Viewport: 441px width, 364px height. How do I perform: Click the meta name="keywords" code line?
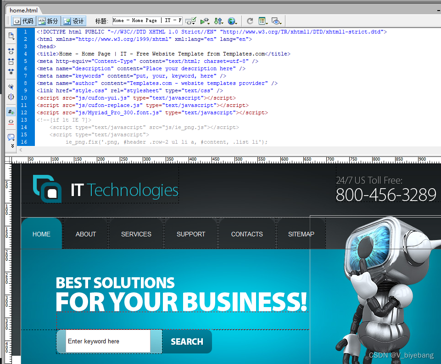point(131,76)
